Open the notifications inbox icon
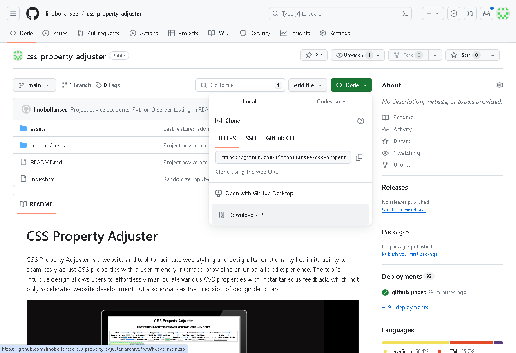The image size is (516, 353). click(486, 13)
